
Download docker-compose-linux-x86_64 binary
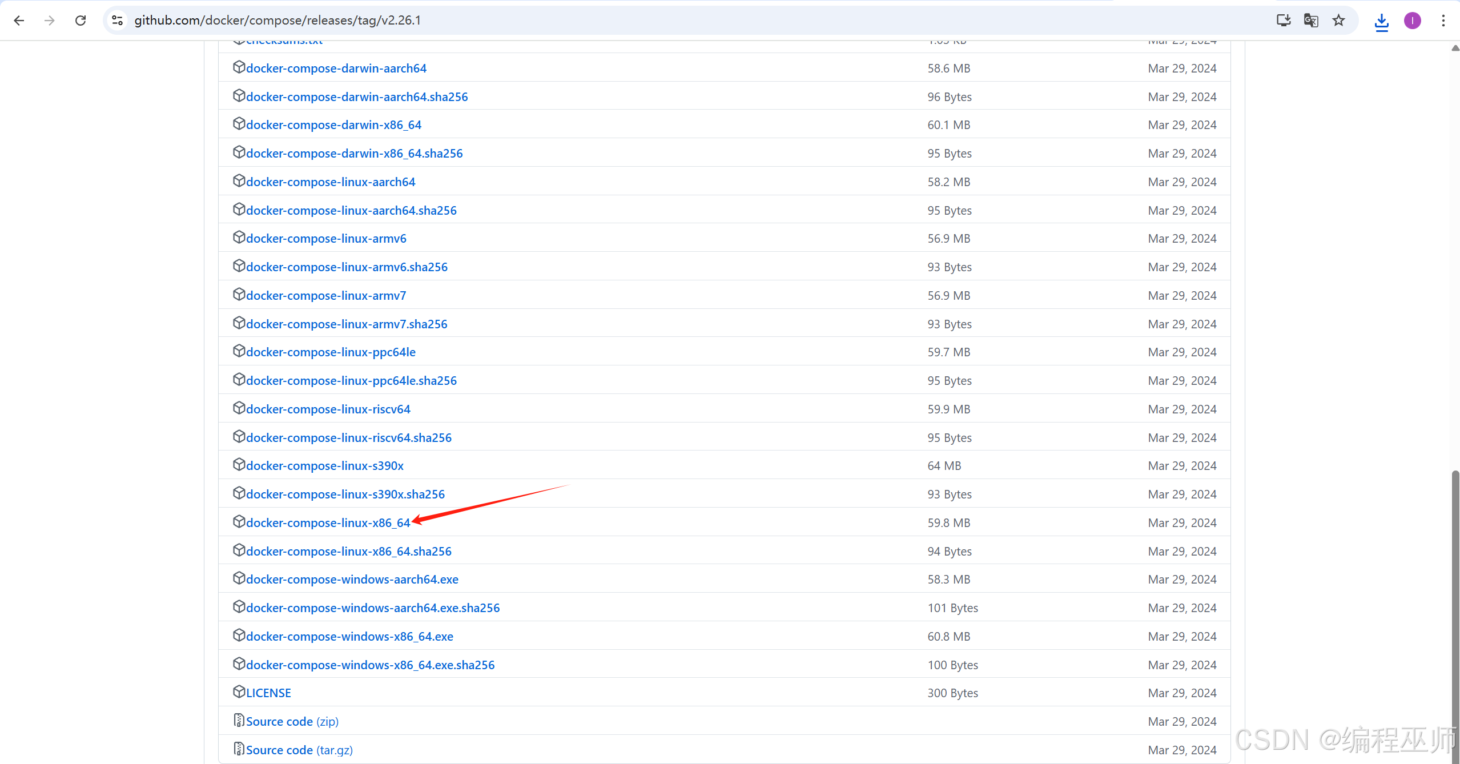pos(328,523)
